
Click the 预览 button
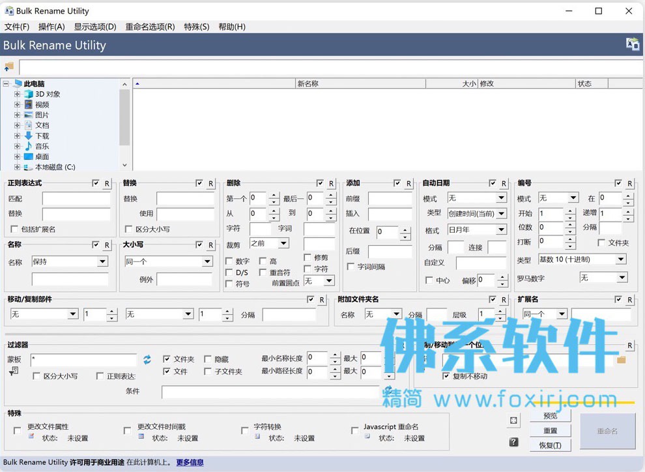(550, 416)
